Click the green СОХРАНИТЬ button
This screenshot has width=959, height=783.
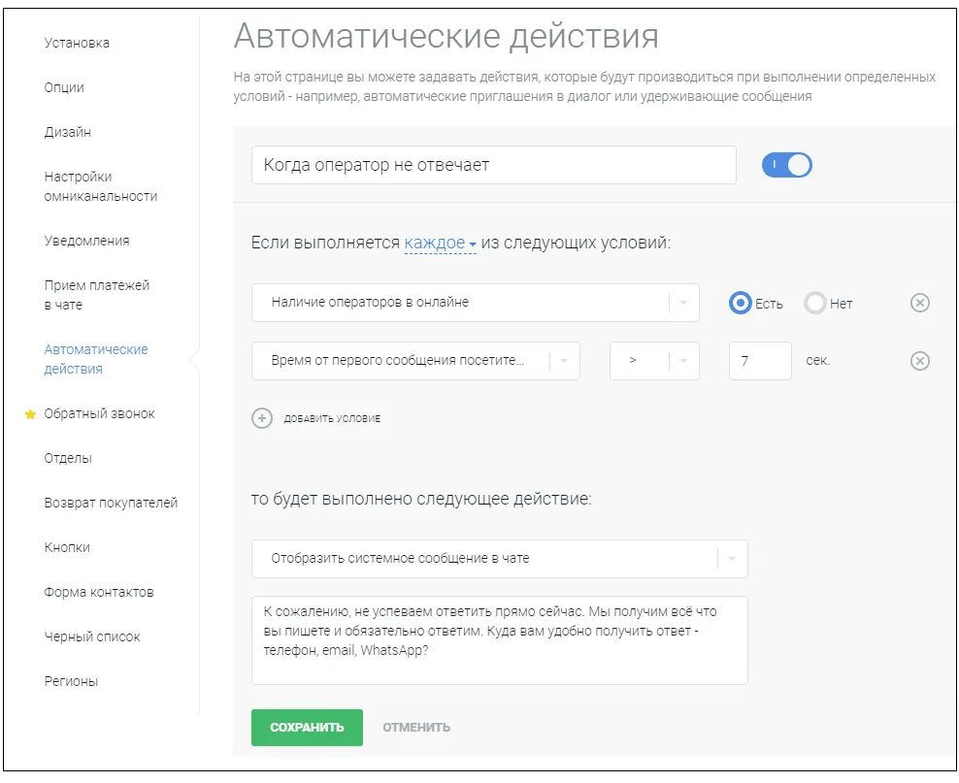307,728
